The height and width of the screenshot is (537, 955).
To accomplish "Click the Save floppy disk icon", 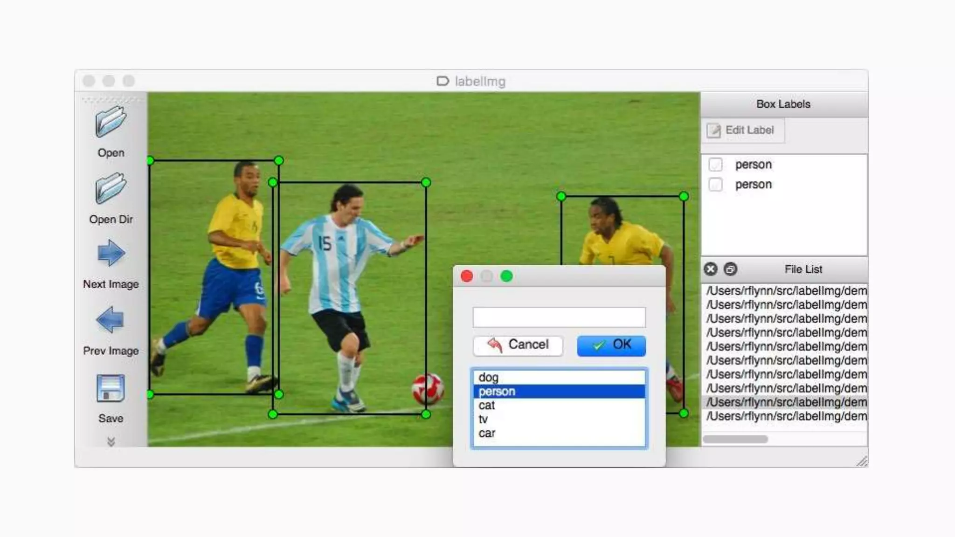I will point(111,388).
